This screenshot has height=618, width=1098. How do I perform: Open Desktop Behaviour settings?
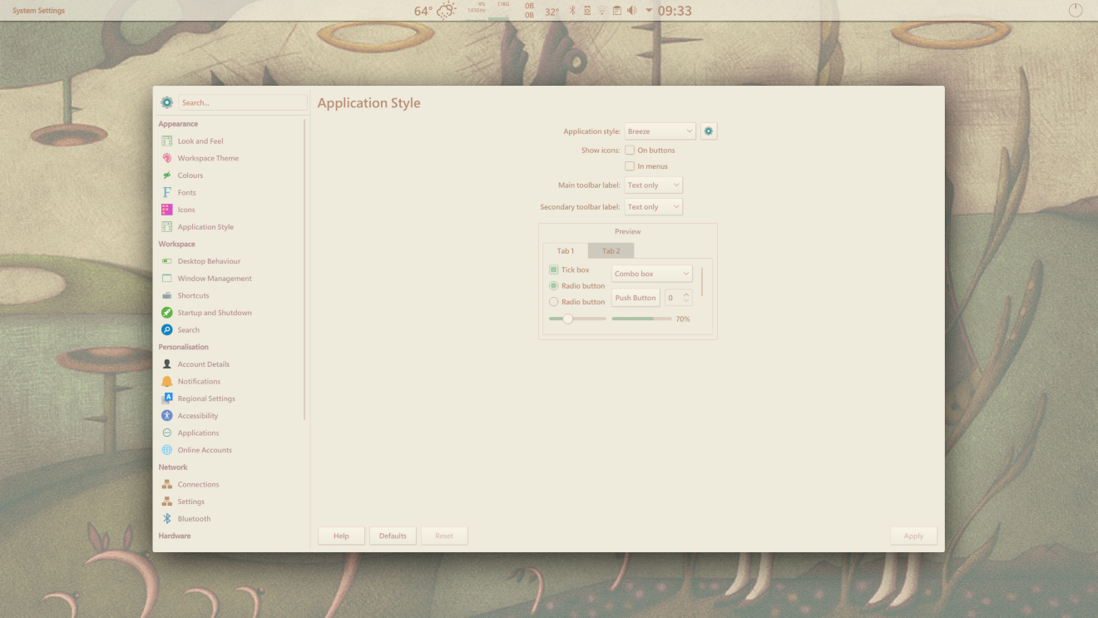point(230,261)
